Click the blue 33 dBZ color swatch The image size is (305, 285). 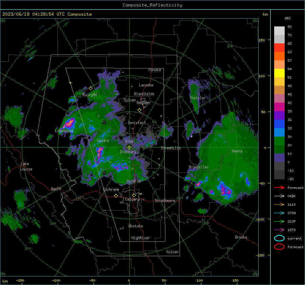click(279, 124)
